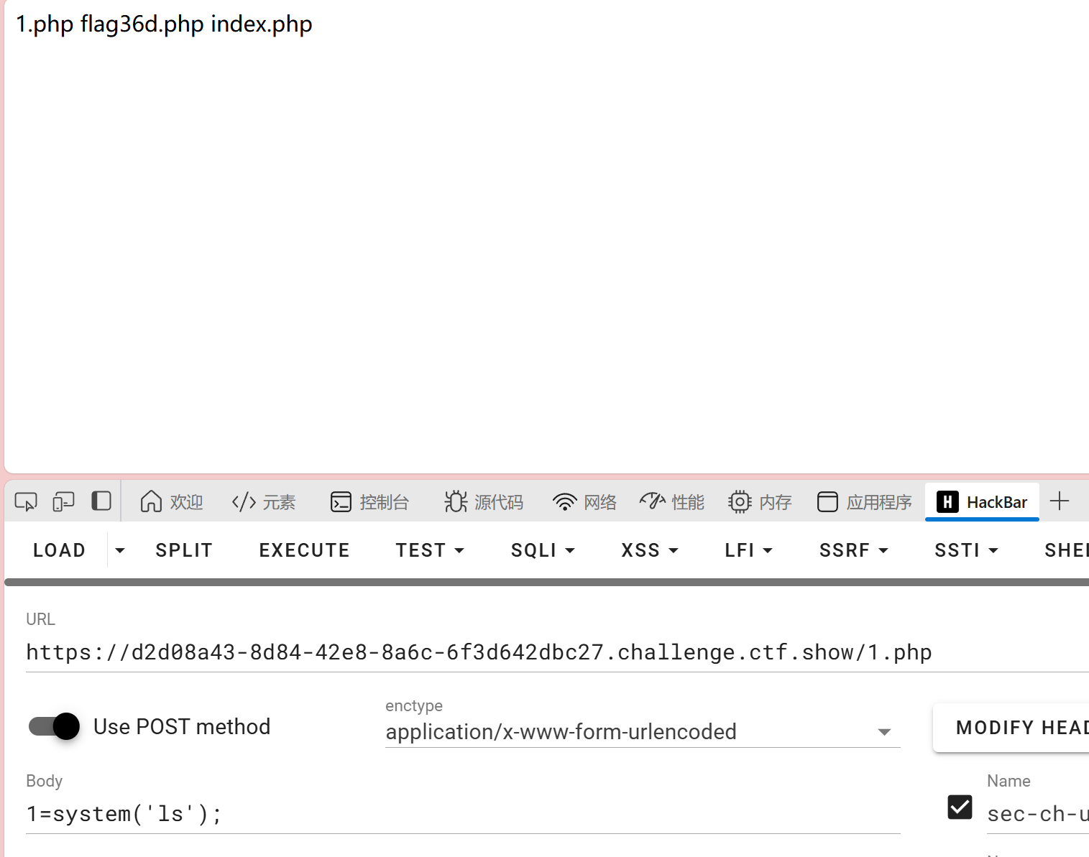Click the inspect element picker icon
Viewport: 1089px width, 857px height.
click(26, 501)
